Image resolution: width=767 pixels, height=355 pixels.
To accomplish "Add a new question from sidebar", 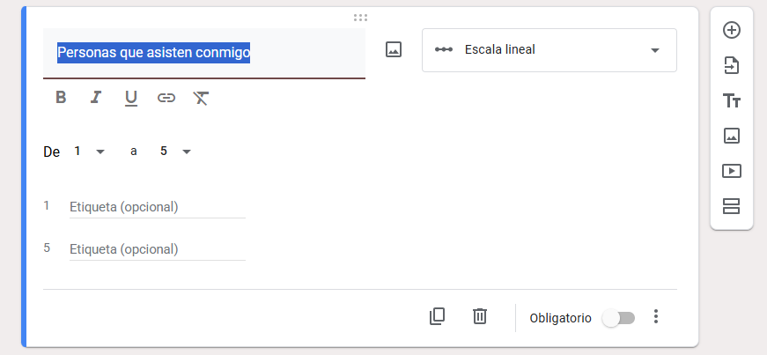I will 731,30.
